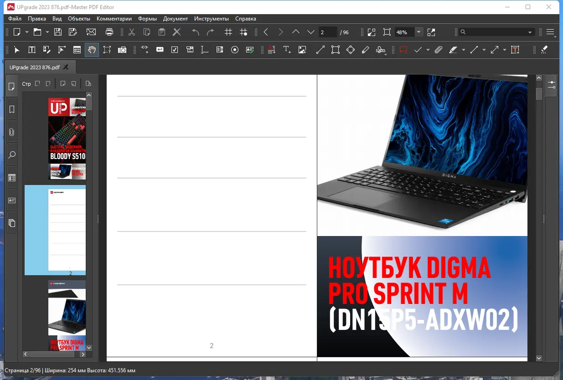The height and width of the screenshot is (380, 563).
Task: Expand the search box dropdown arrow
Action: (530, 32)
